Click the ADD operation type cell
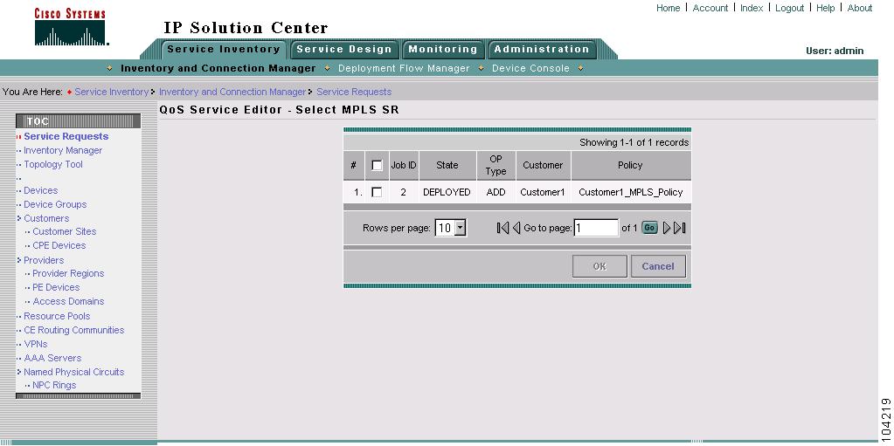 496,193
